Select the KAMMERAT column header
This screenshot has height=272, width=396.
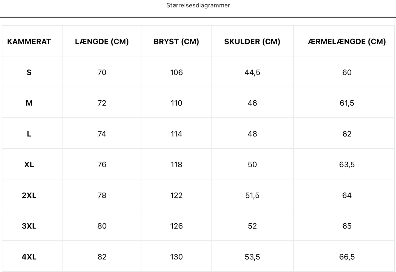29,42
